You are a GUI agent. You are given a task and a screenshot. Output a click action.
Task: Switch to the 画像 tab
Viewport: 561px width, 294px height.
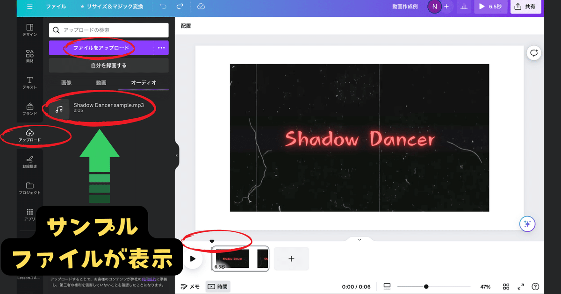pyautogui.click(x=66, y=83)
